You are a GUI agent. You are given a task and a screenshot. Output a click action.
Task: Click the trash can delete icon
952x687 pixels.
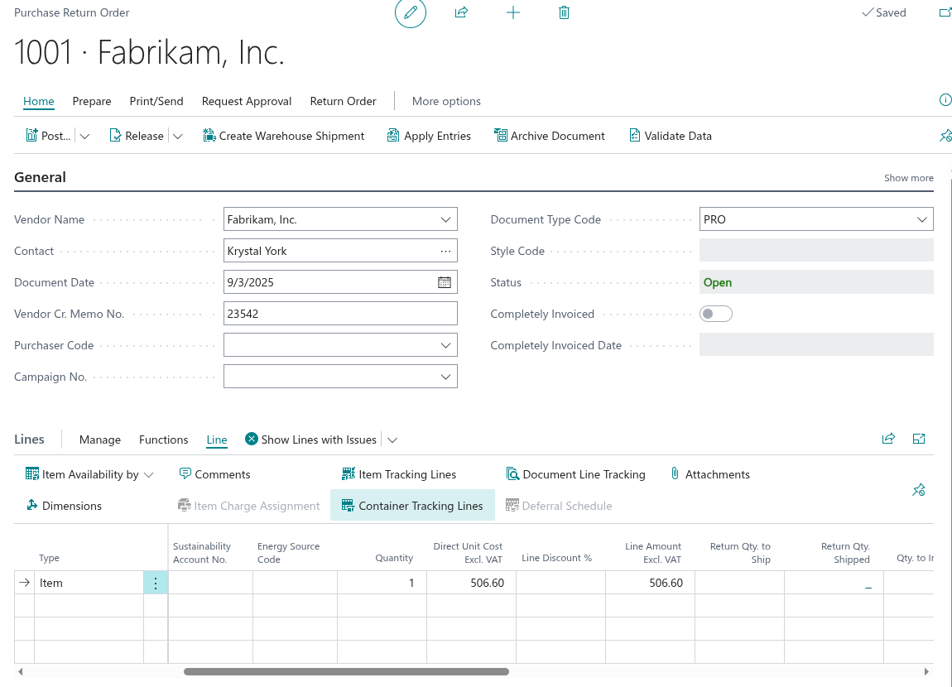pyautogui.click(x=565, y=13)
